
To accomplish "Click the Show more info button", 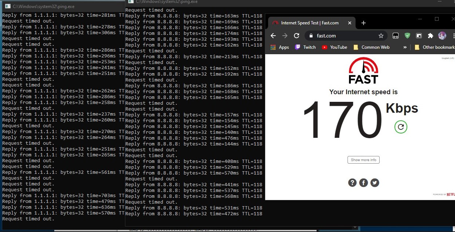I will (x=363, y=160).
